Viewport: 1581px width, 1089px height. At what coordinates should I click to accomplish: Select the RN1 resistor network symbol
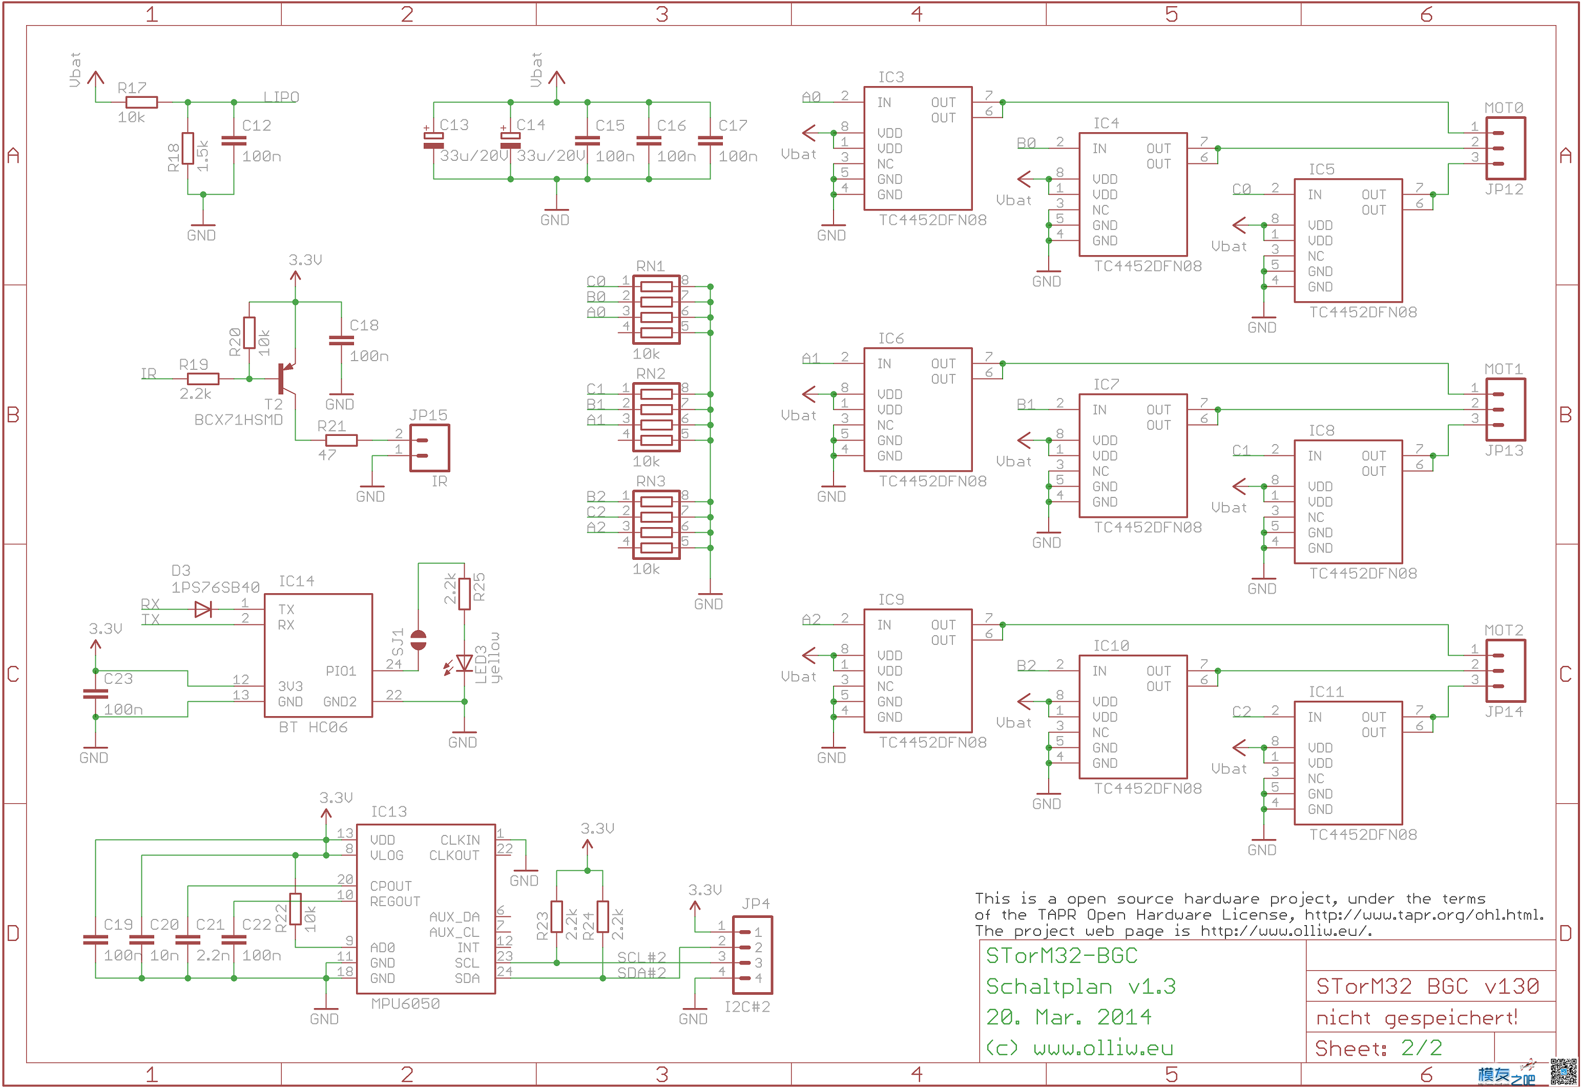pyautogui.click(x=656, y=309)
